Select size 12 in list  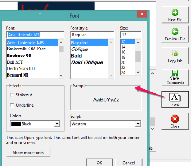point(128,42)
